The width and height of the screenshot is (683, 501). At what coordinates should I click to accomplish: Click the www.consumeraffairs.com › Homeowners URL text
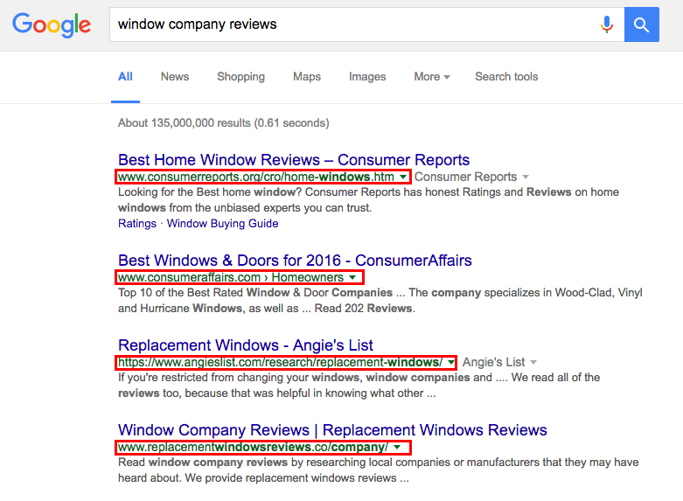tap(230, 277)
